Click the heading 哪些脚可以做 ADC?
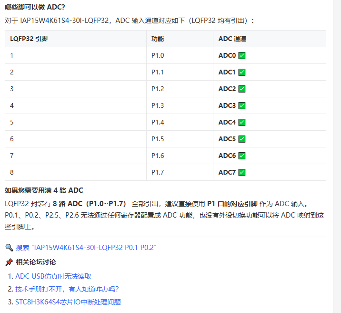341x313 pixels. click(x=35, y=7)
